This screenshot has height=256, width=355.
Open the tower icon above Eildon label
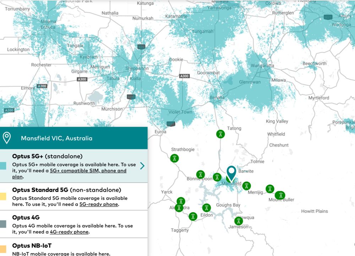(206, 208)
